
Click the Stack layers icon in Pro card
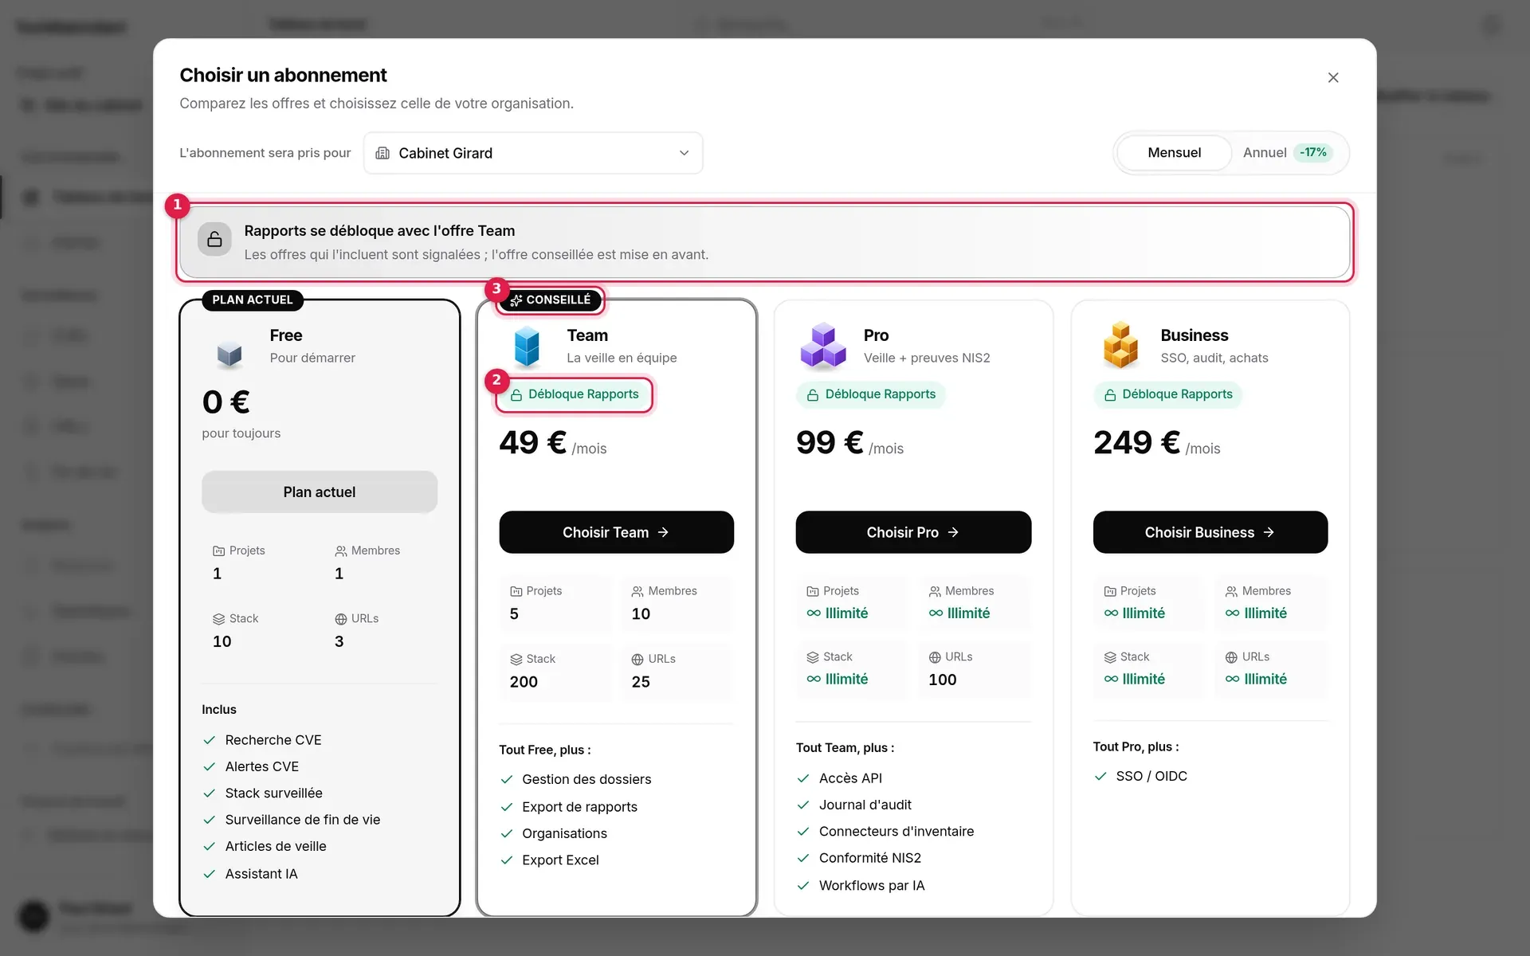(x=813, y=657)
